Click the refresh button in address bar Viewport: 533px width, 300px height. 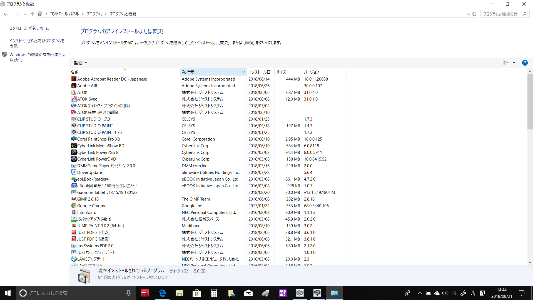coord(474,14)
